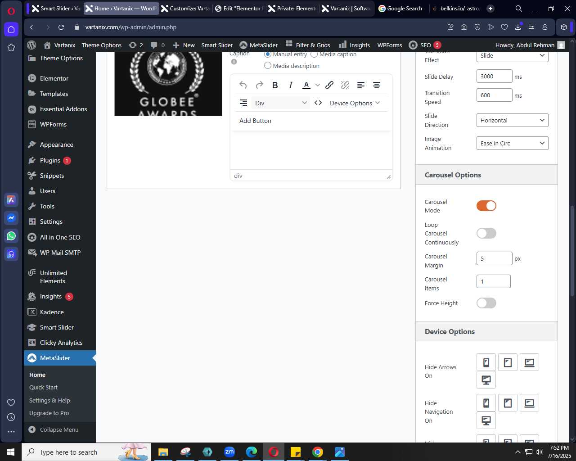Select the Media description radio
576x461 pixels.
tap(268, 66)
